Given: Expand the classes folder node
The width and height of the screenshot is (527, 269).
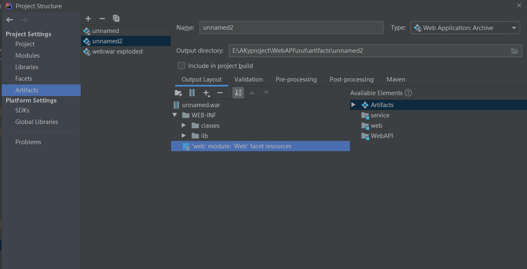Looking at the screenshot, I should coord(184,126).
